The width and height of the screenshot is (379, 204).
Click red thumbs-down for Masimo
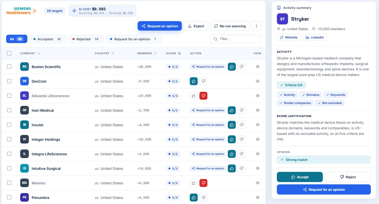[x=203, y=183]
